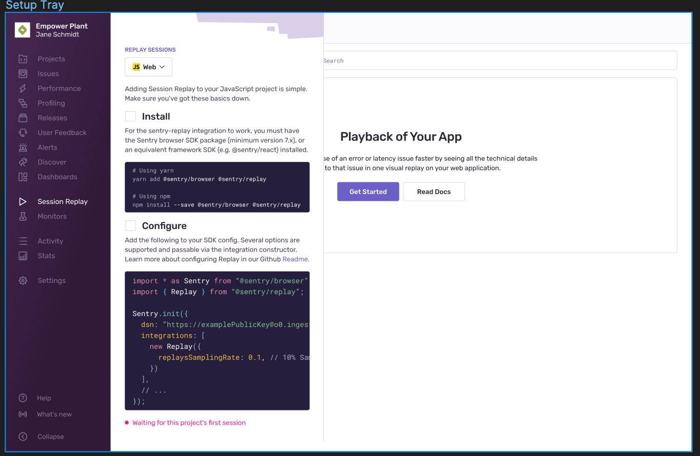Open the Releases page
Image resolution: width=700 pixels, height=456 pixels.
52,118
